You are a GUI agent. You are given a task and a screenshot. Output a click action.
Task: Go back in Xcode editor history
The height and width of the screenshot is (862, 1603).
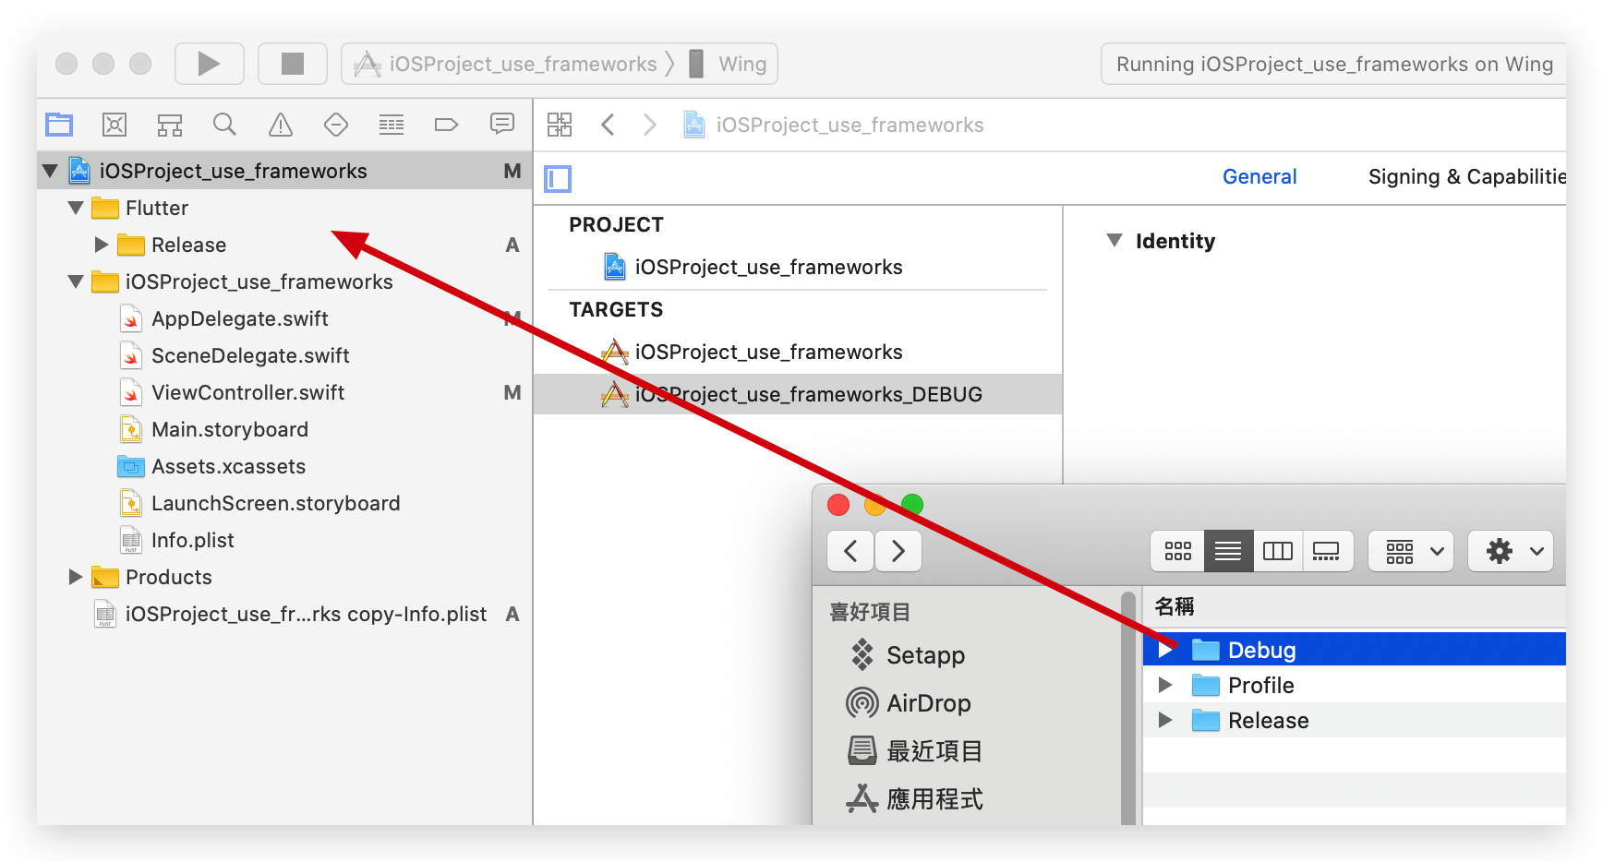(x=608, y=125)
